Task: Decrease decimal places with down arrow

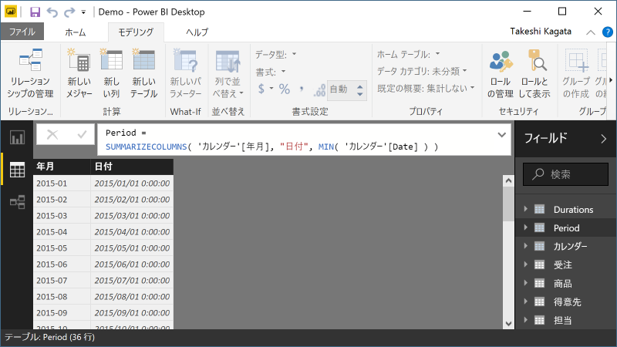Action: pyautogui.click(x=359, y=94)
